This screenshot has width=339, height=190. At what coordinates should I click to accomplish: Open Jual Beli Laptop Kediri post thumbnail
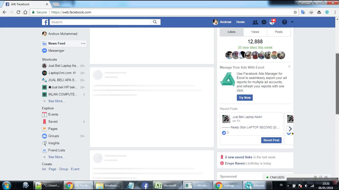tap(226, 119)
